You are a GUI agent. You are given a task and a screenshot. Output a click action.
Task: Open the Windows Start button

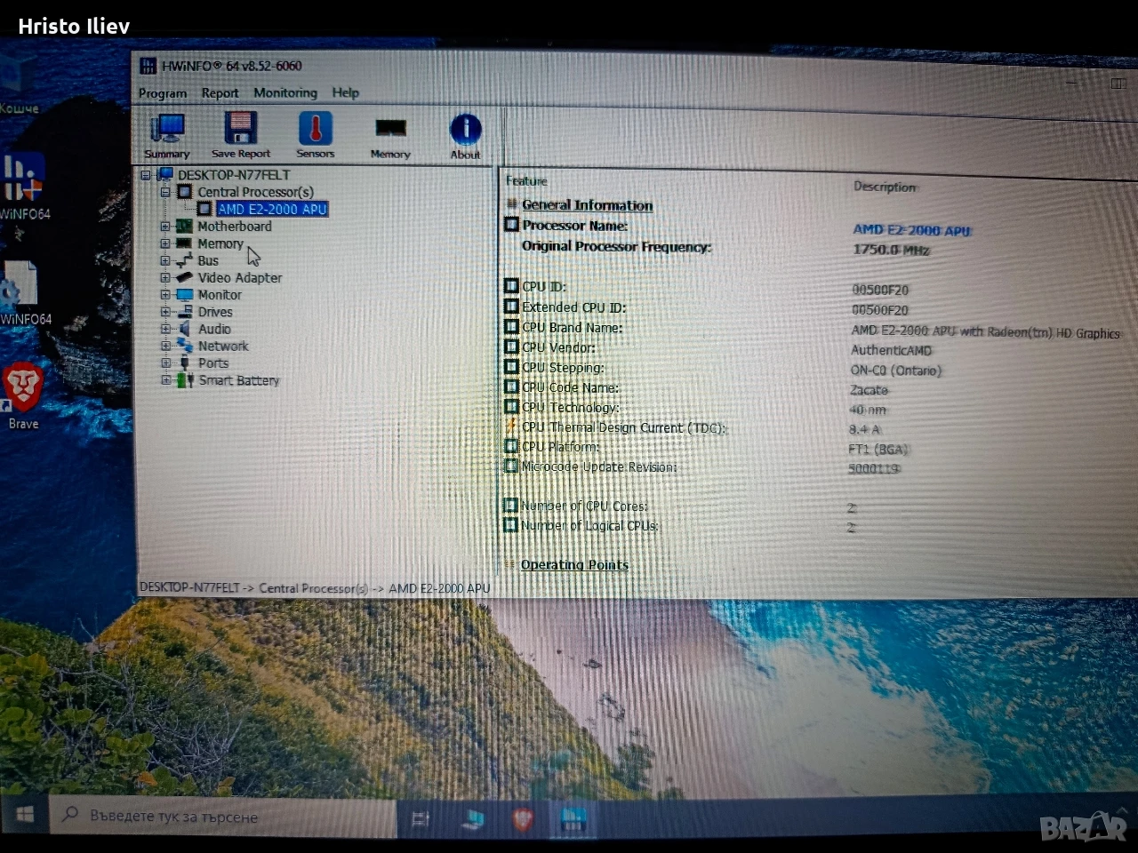point(24,815)
